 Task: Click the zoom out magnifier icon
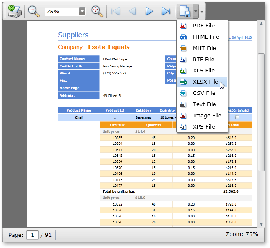point(33,11)
